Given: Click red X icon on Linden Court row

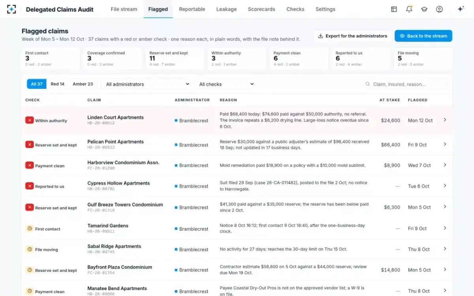Looking at the screenshot, I should coord(29,120).
